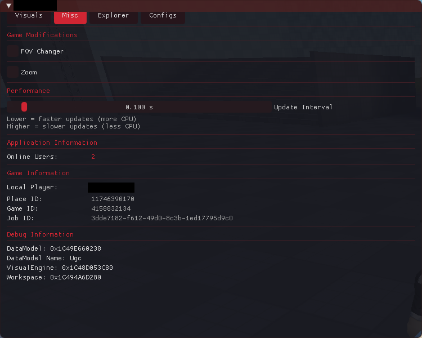This screenshot has width=422, height=338.
Task: Select the Misc tab
Action: (x=70, y=16)
